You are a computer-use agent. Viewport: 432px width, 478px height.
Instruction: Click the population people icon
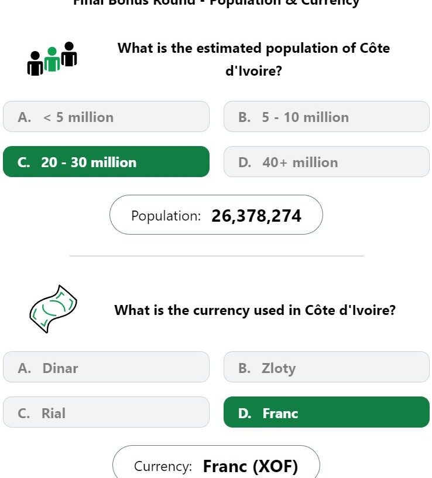click(52, 59)
